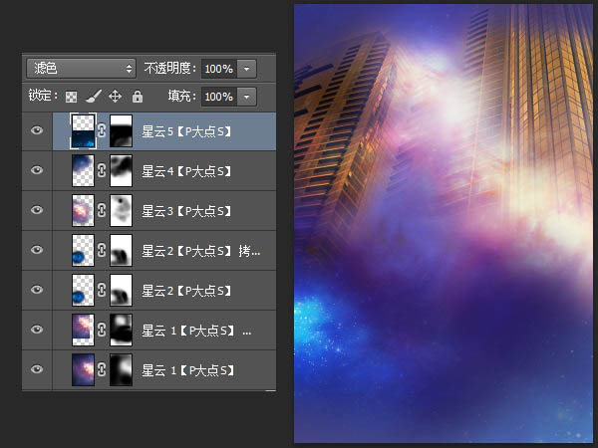Unlink mask on 星云4 layer chain icon

[102, 170]
